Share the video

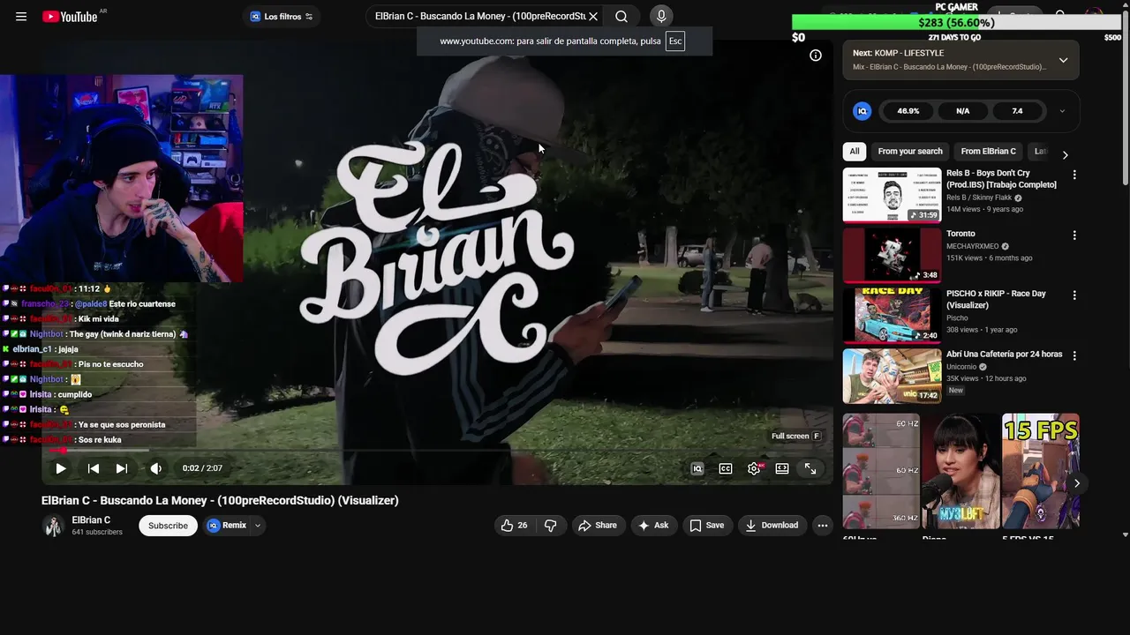pos(598,526)
